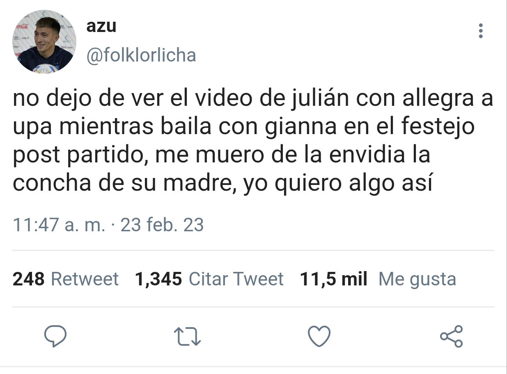Show the 11,5 mil likes count
Viewport: 507px width, 374px height.
tap(334, 279)
